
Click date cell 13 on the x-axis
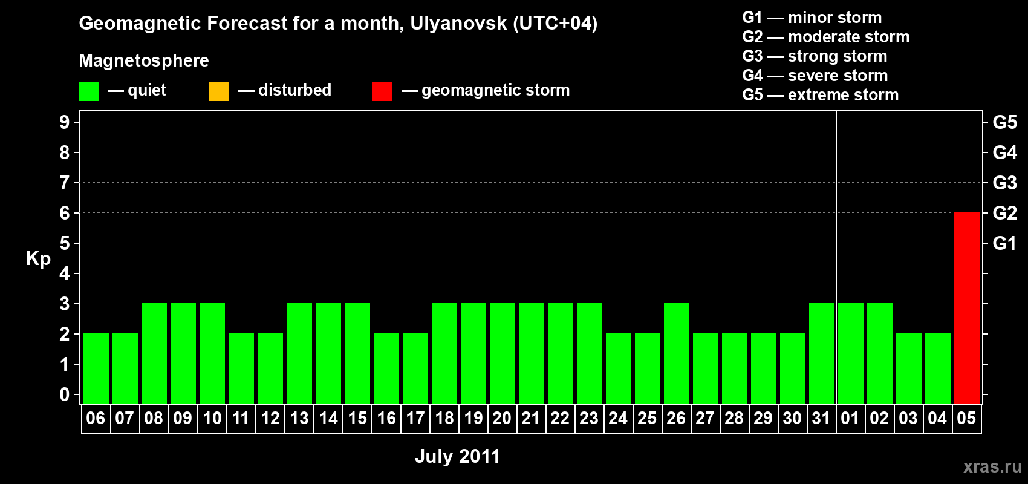299,418
